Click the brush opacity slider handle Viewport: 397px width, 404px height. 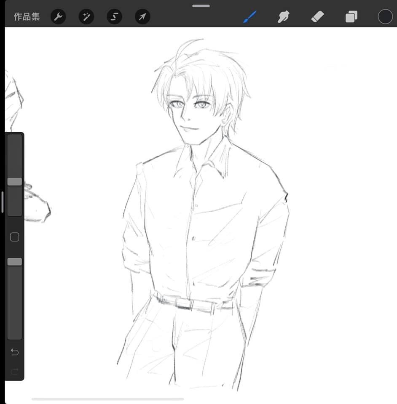click(x=15, y=261)
